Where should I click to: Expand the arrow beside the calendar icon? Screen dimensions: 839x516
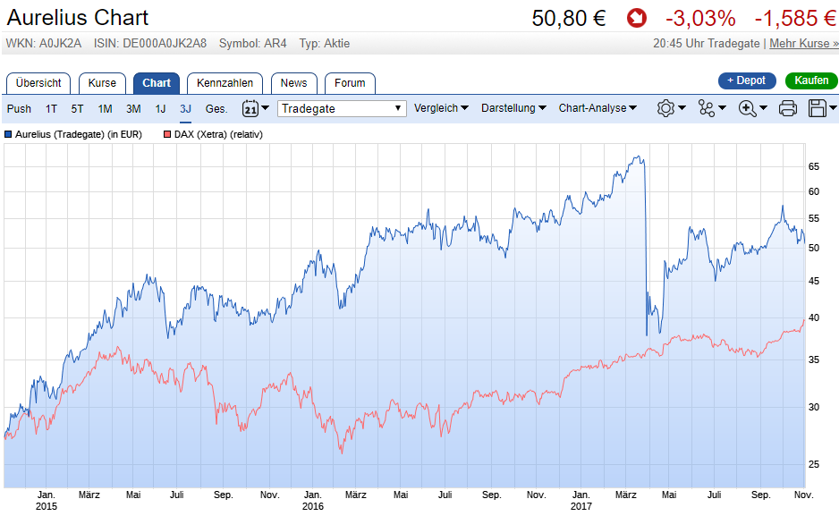265,108
